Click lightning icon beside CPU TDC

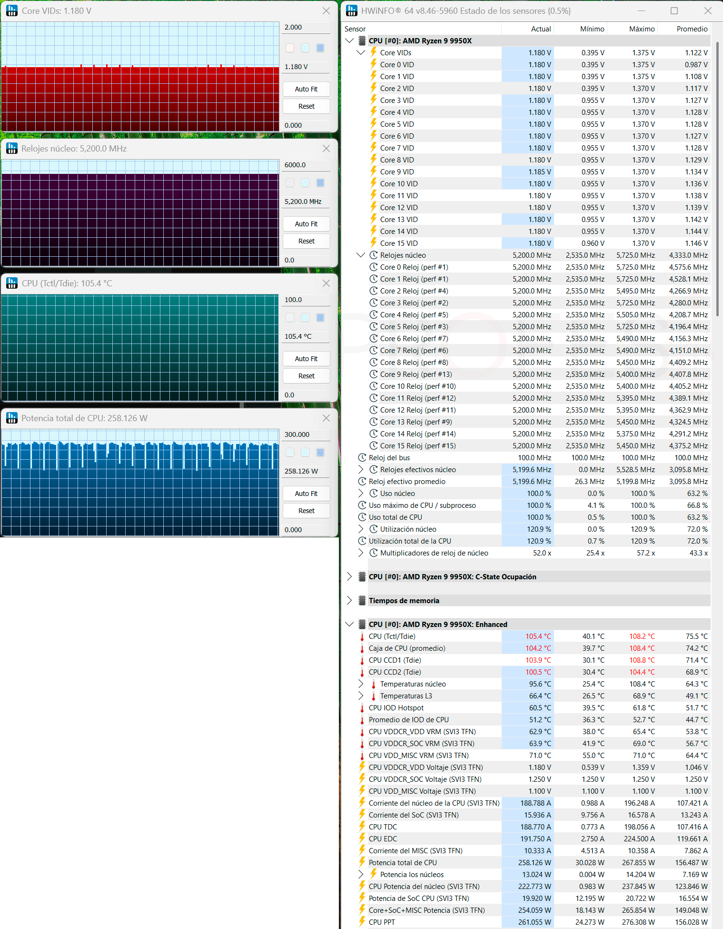click(362, 827)
